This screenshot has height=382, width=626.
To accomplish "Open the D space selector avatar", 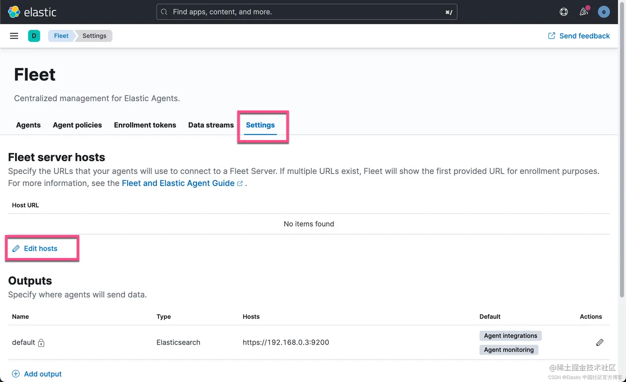I will pos(34,36).
